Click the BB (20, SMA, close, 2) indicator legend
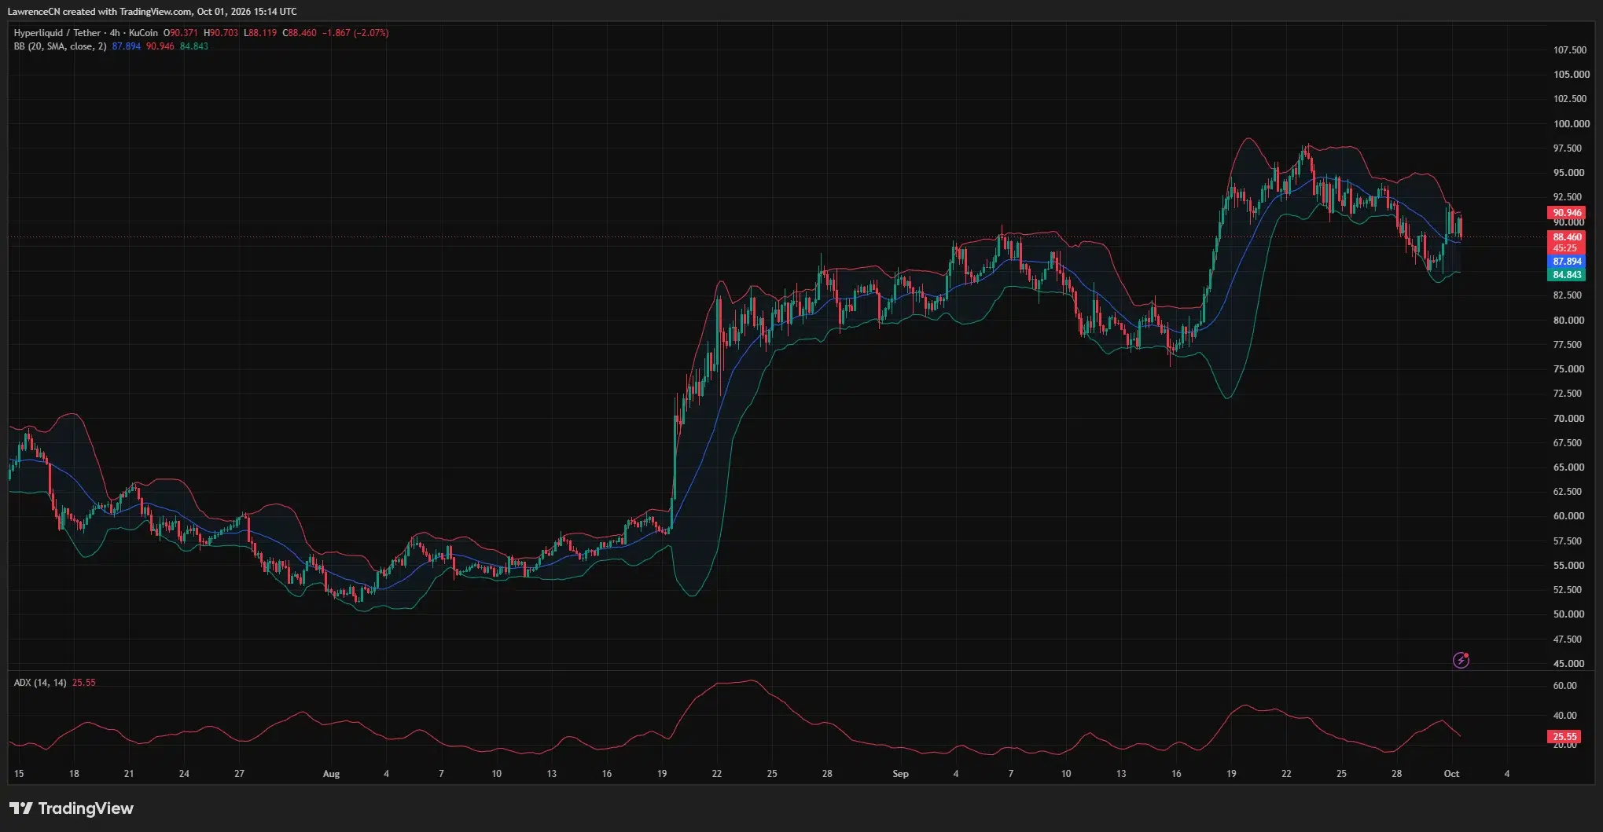 [x=60, y=46]
